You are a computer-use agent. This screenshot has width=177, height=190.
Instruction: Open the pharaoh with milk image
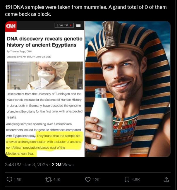click(x=128, y=89)
